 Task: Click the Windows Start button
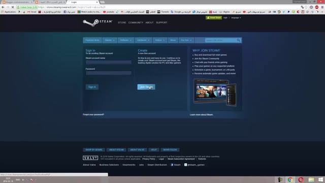pos(320,179)
